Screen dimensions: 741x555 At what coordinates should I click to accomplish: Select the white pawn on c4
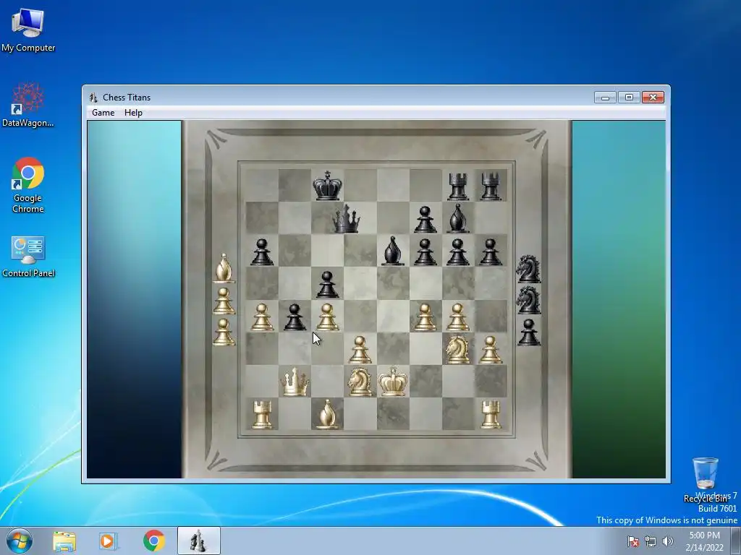328,317
